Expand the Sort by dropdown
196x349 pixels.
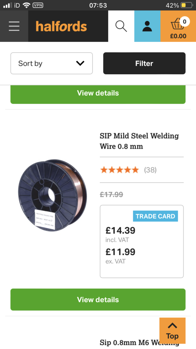click(x=52, y=64)
